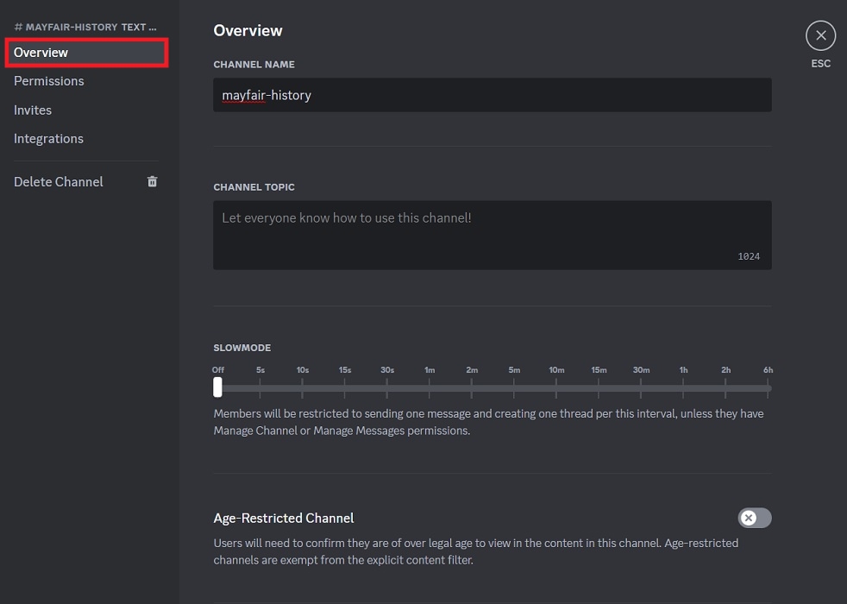847x604 pixels.
Task: Click the 30m tick on the Slowmode scale
Action: pos(641,388)
